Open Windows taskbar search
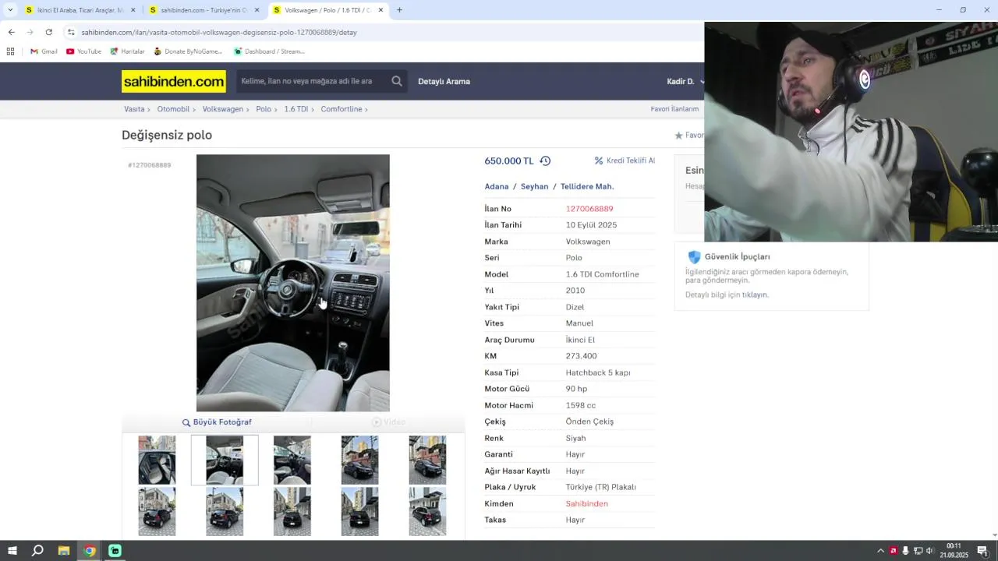998x561 pixels. click(x=37, y=551)
